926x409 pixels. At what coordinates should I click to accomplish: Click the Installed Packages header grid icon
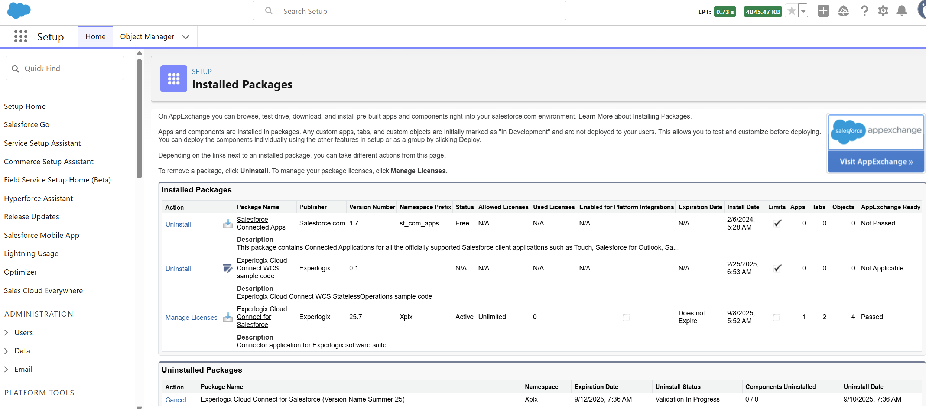point(173,79)
